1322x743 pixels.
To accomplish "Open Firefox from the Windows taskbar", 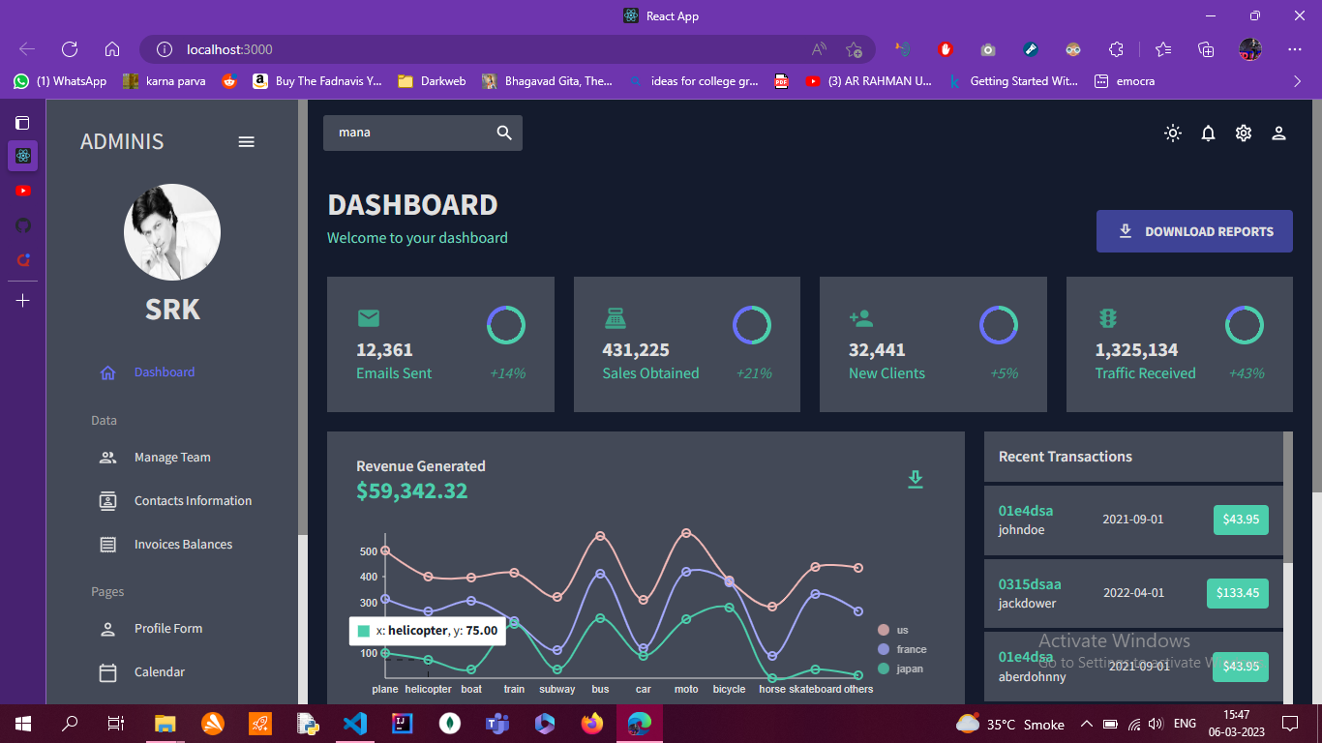I will point(591,723).
